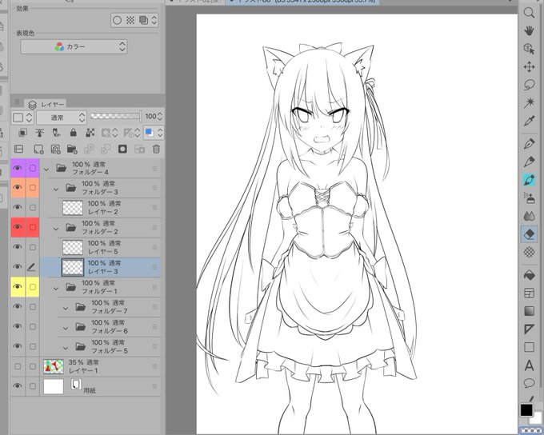Click the black main color swatch
This screenshot has height=435, width=544.
click(526, 410)
